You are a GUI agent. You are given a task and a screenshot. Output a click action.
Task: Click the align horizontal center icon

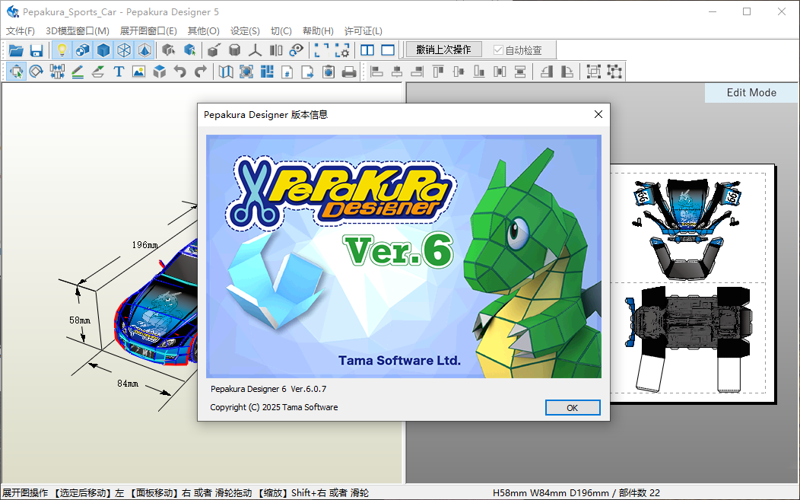pyautogui.click(x=397, y=72)
